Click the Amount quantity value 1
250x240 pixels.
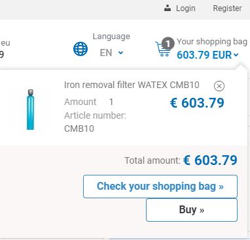[111, 102]
